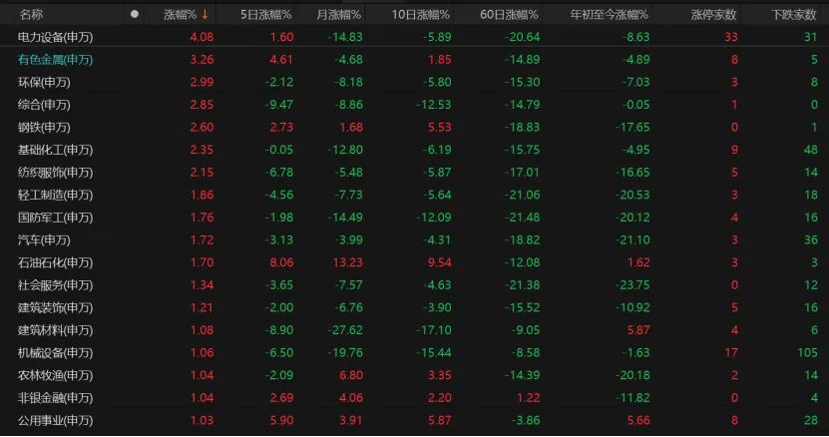This screenshot has width=829, height=437.
Task: Click 电力设备 daily change value 4.08
Action: click(x=202, y=37)
